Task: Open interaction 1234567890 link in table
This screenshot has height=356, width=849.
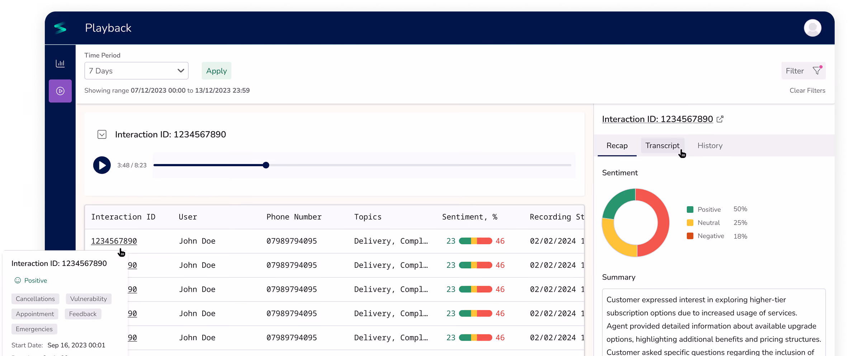Action: pyautogui.click(x=114, y=241)
